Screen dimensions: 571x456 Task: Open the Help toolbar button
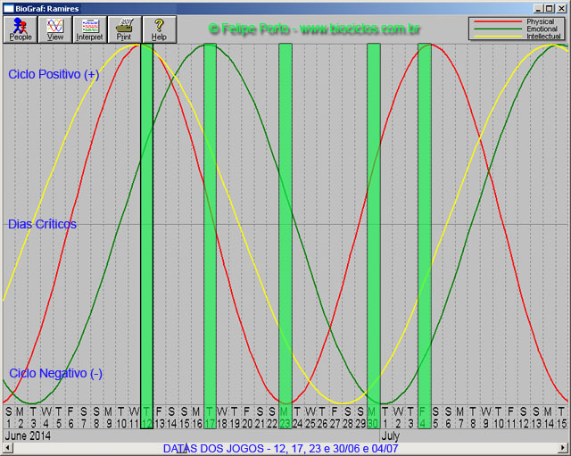click(x=159, y=29)
